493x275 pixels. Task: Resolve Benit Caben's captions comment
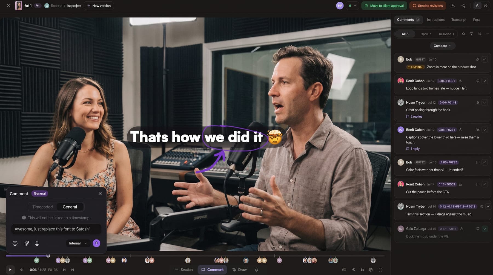pyautogui.click(x=485, y=130)
